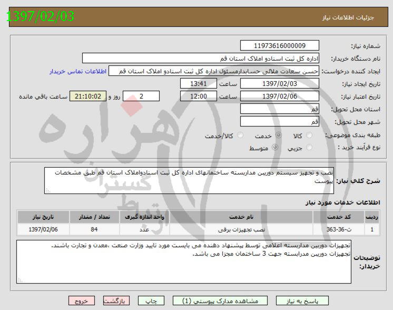
Task: Select the کالا radio button
Action: click(310, 135)
